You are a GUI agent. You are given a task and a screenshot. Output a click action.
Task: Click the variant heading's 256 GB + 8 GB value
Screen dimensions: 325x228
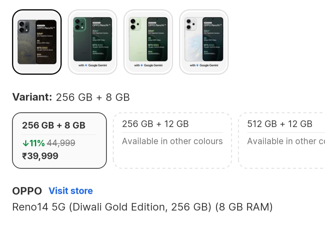click(93, 97)
